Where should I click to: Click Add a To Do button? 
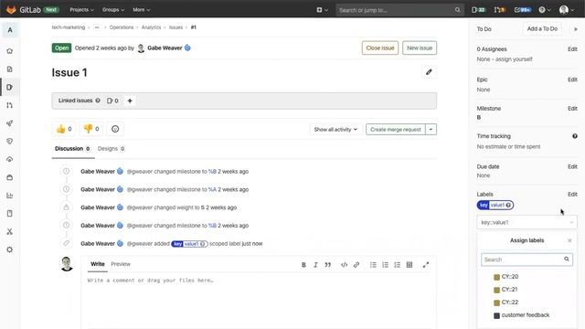tap(542, 28)
